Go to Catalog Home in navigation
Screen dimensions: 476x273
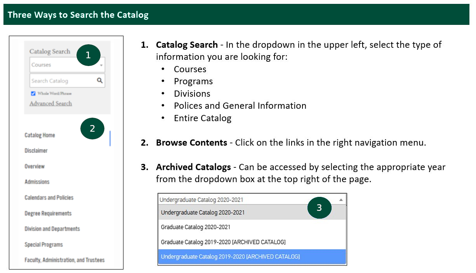(40, 135)
